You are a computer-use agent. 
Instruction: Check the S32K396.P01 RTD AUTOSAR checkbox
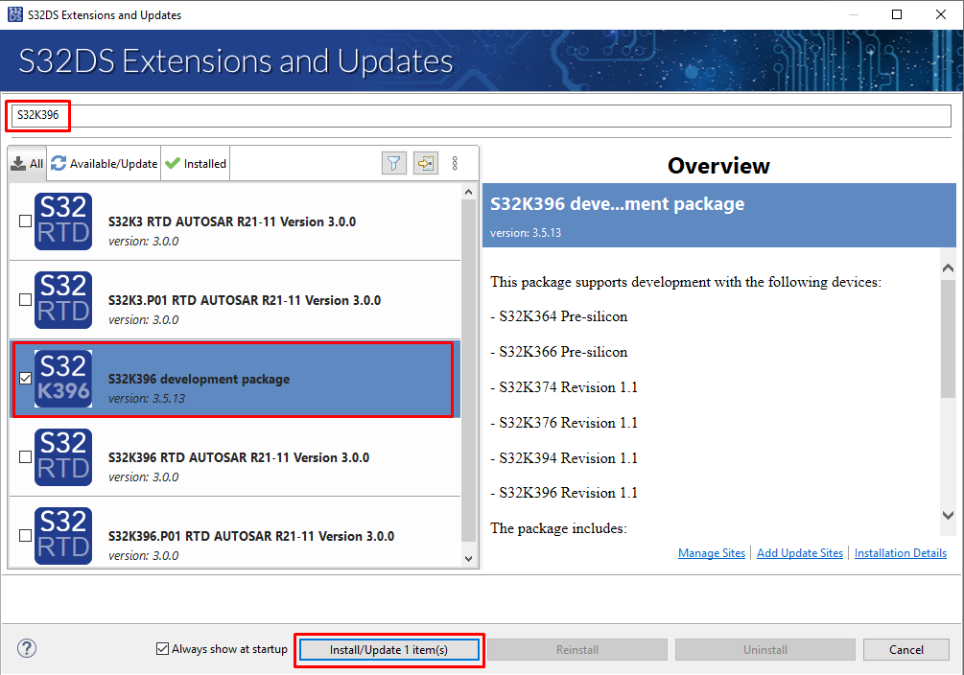(x=25, y=535)
